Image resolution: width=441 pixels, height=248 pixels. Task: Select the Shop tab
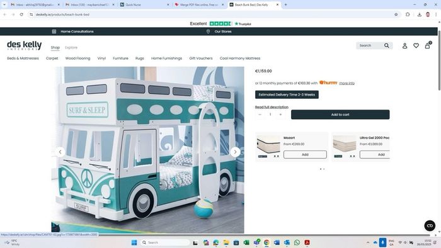pyautogui.click(x=55, y=47)
